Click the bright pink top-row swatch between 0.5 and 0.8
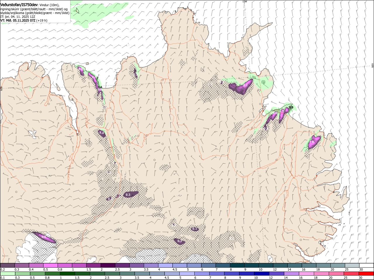Screen dimensions: 374x280 (x=51, y=265)
